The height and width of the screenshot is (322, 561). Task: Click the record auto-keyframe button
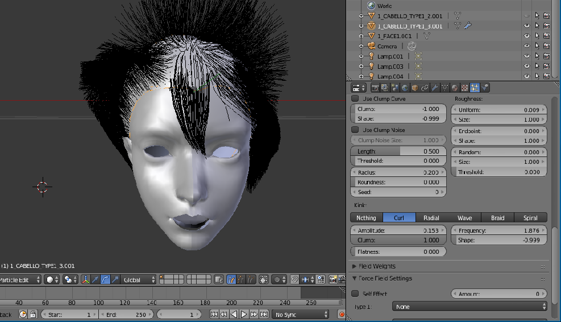tap(342, 315)
